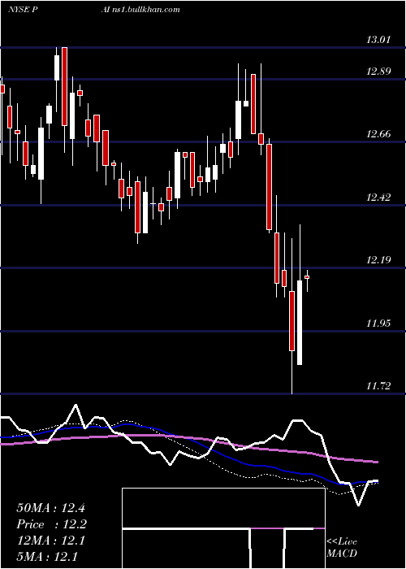Click the NYSE P ticker label
The image size is (406, 569).
pyautogui.click(x=24, y=10)
